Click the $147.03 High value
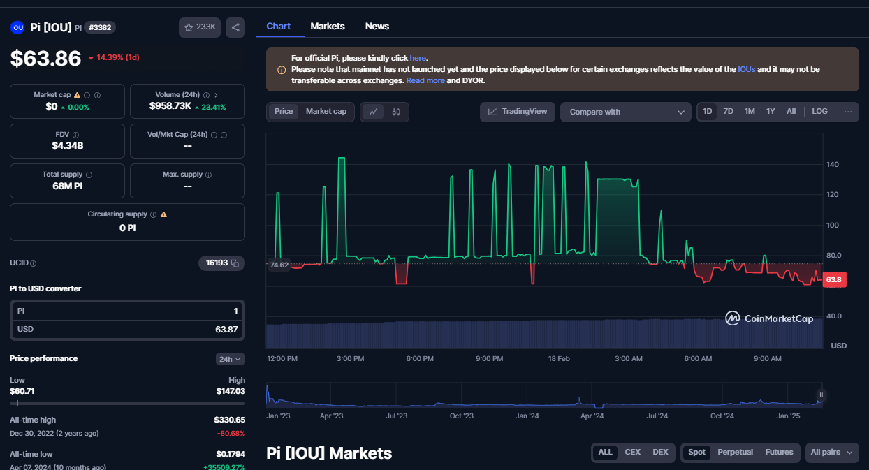 click(231, 391)
